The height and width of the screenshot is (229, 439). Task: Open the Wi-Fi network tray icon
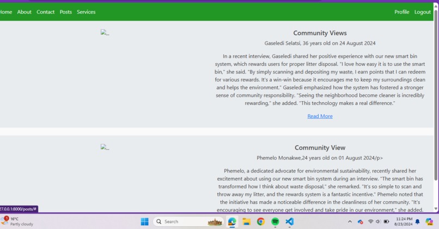pyautogui.click(x=371, y=221)
